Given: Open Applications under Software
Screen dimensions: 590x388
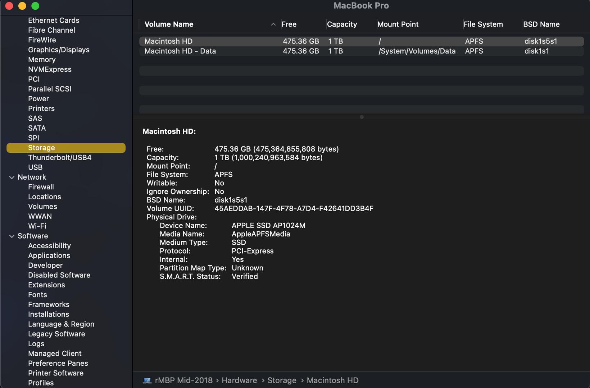Looking at the screenshot, I should (x=49, y=255).
